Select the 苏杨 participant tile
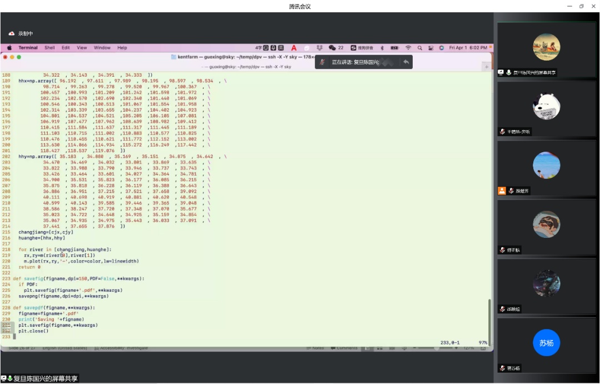This screenshot has width=600, height=384. [x=546, y=343]
